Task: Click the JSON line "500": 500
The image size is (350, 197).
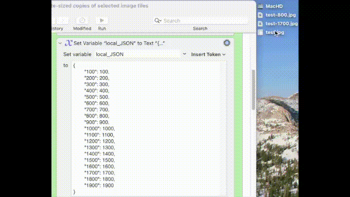Action: pyautogui.click(x=97, y=97)
